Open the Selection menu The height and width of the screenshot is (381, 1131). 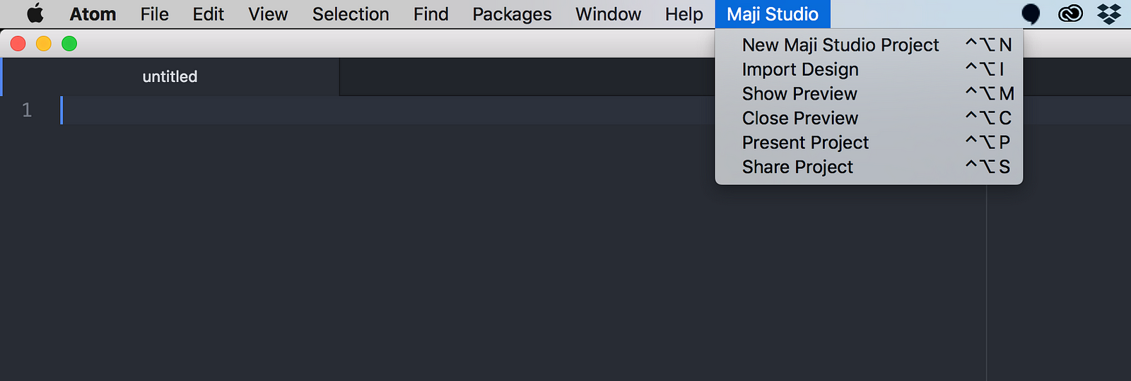[x=351, y=14]
